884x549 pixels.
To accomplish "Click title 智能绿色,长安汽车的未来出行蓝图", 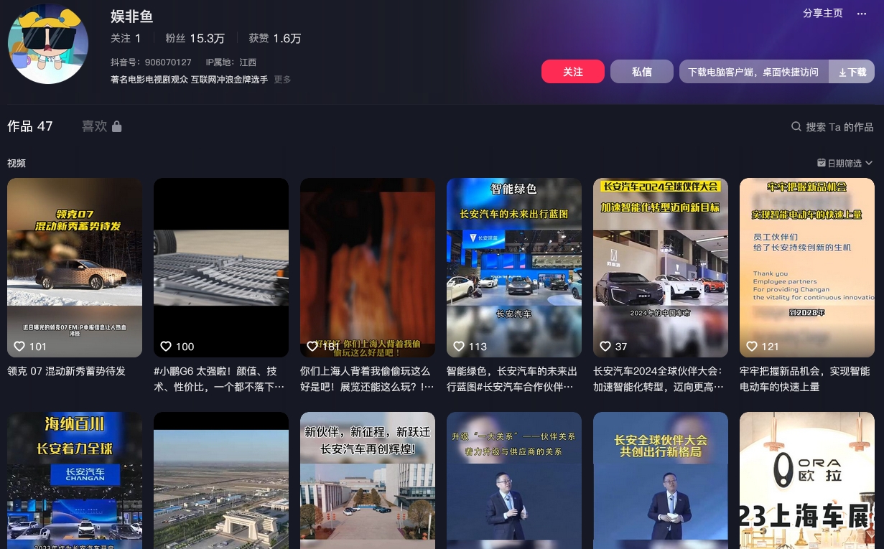I will pyautogui.click(x=512, y=379).
